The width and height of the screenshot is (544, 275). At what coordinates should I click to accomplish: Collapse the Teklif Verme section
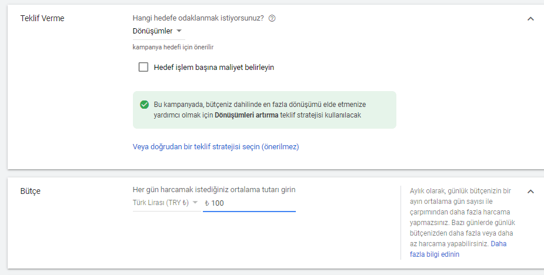pos(530,19)
